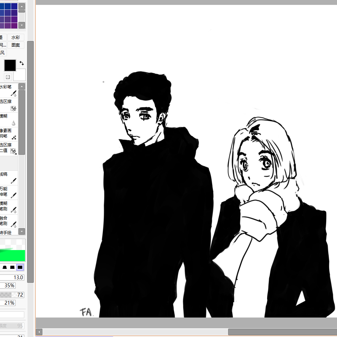
Task: Select the 水彩笔 watercolor brush tool
Action: tap(8, 90)
